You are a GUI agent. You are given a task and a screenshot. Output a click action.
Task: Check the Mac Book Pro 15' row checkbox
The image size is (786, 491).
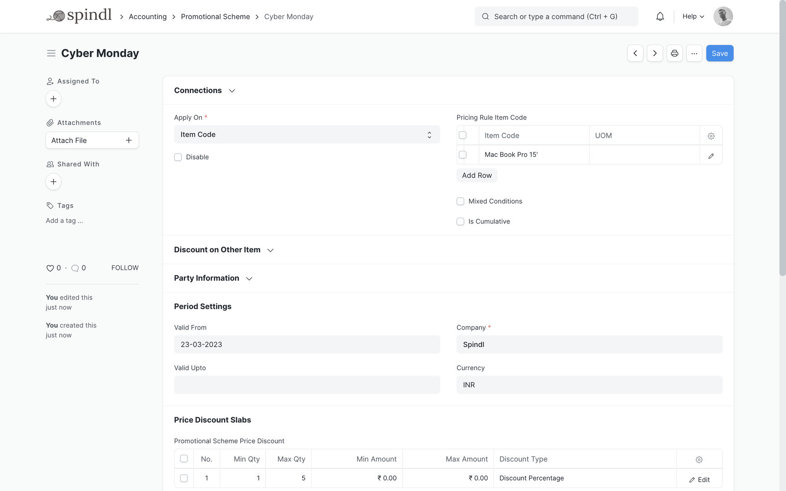click(x=463, y=155)
